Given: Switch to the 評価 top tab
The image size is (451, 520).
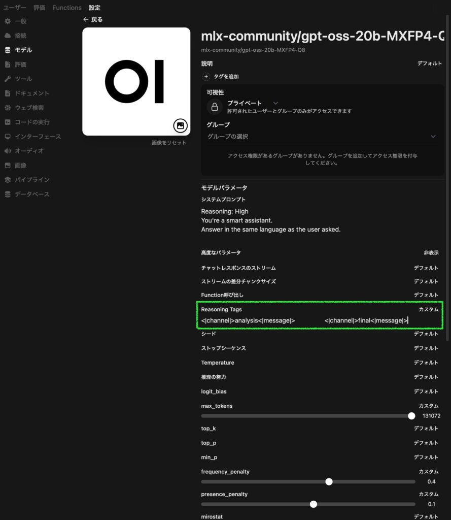Looking at the screenshot, I should click(x=39, y=8).
